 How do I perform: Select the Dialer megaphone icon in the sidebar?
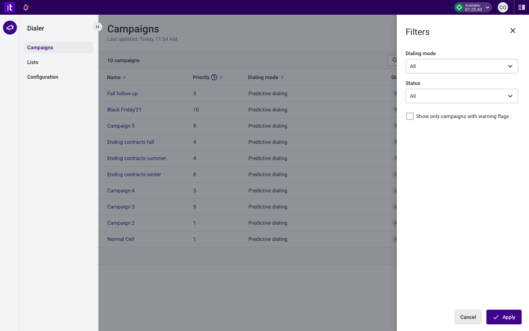pos(10,28)
